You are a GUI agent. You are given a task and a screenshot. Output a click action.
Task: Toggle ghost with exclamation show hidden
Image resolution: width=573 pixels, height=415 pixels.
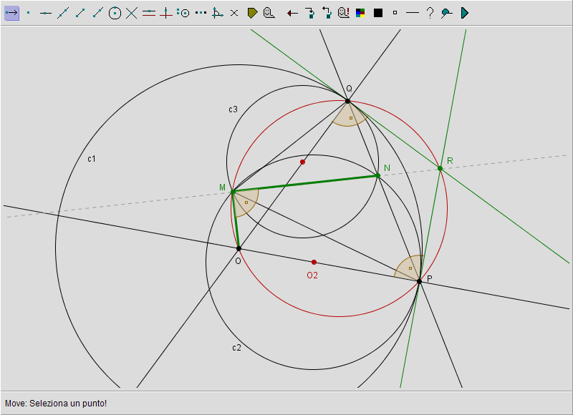(344, 13)
